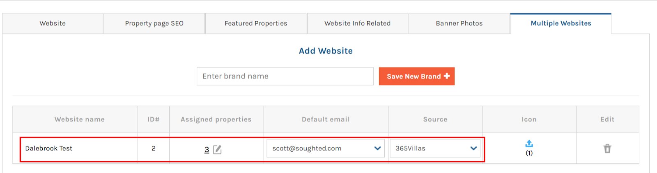Open the Website Info Related tab
Screen dimensions: 657x173
357,23
